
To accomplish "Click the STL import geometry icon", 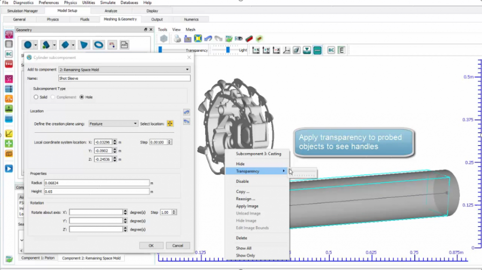I will (112, 45).
